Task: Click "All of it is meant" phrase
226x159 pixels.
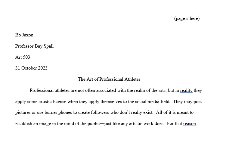Action: click(173, 113)
